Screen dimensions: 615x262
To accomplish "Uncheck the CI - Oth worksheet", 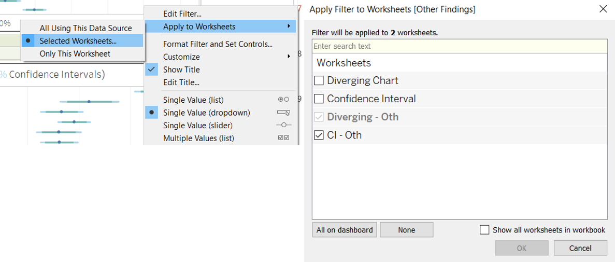I will (x=319, y=135).
